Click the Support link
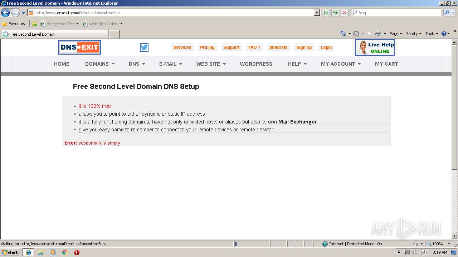Screen dimensions: 458x257 point(231,47)
